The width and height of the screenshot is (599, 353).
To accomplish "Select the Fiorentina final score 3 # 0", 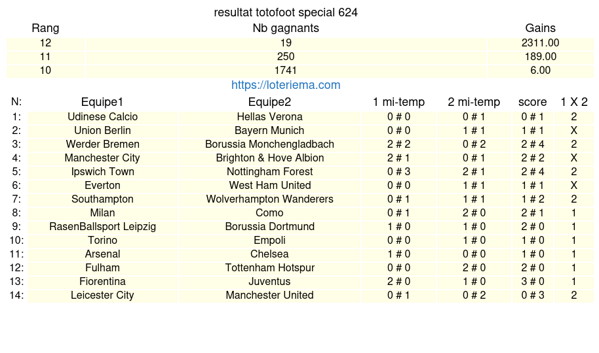I will (532, 282).
